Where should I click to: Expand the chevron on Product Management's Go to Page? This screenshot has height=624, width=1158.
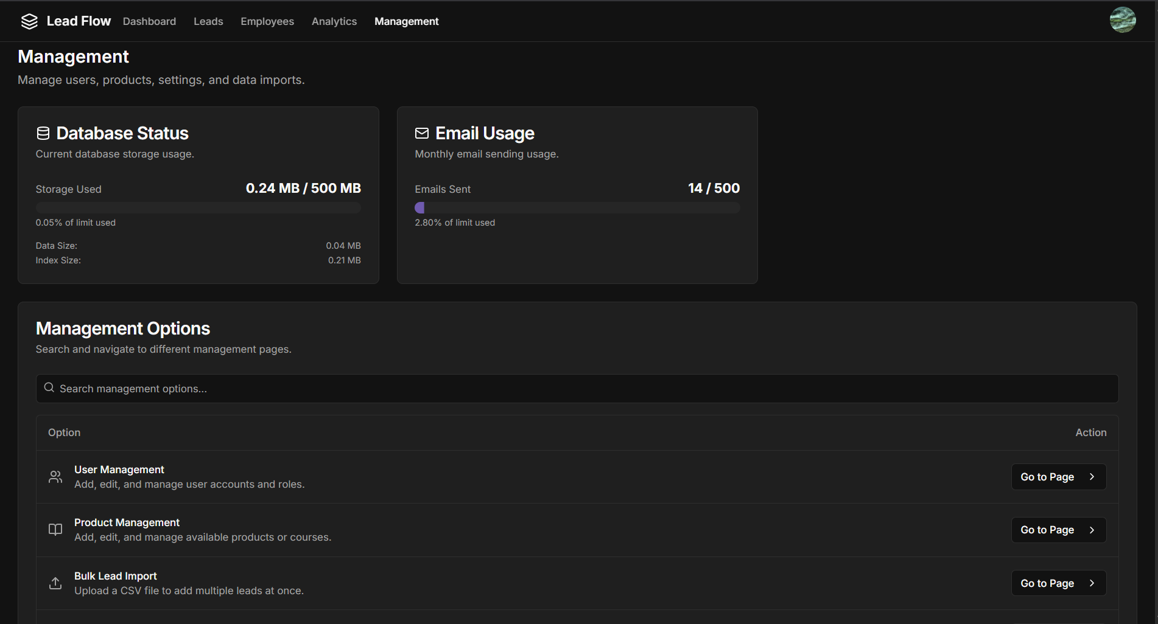(1090, 530)
